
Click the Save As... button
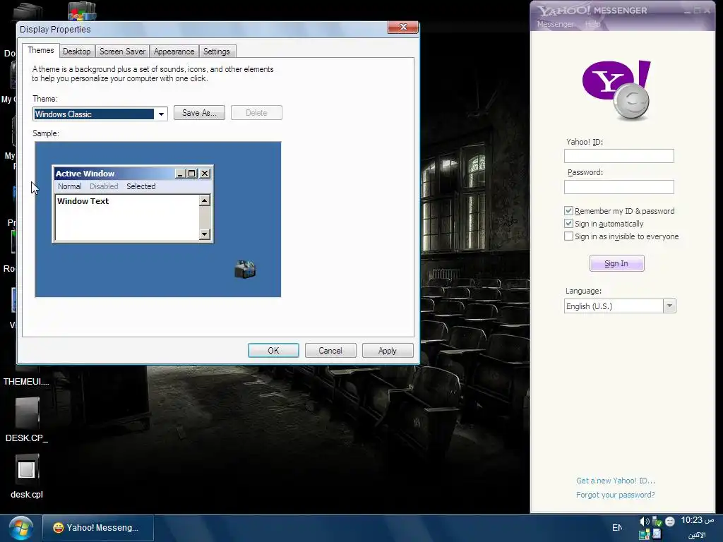[x=199, y=113]
